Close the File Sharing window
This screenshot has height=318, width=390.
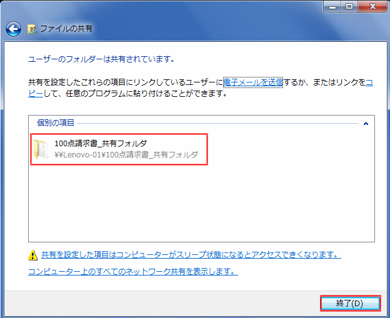(x=372, y=7)
